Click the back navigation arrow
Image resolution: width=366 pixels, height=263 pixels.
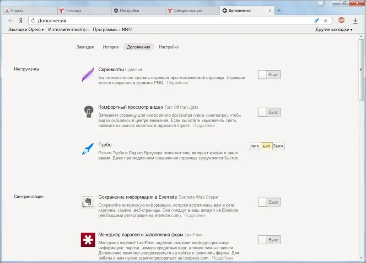pyautogui.click(x=10, y=21)
